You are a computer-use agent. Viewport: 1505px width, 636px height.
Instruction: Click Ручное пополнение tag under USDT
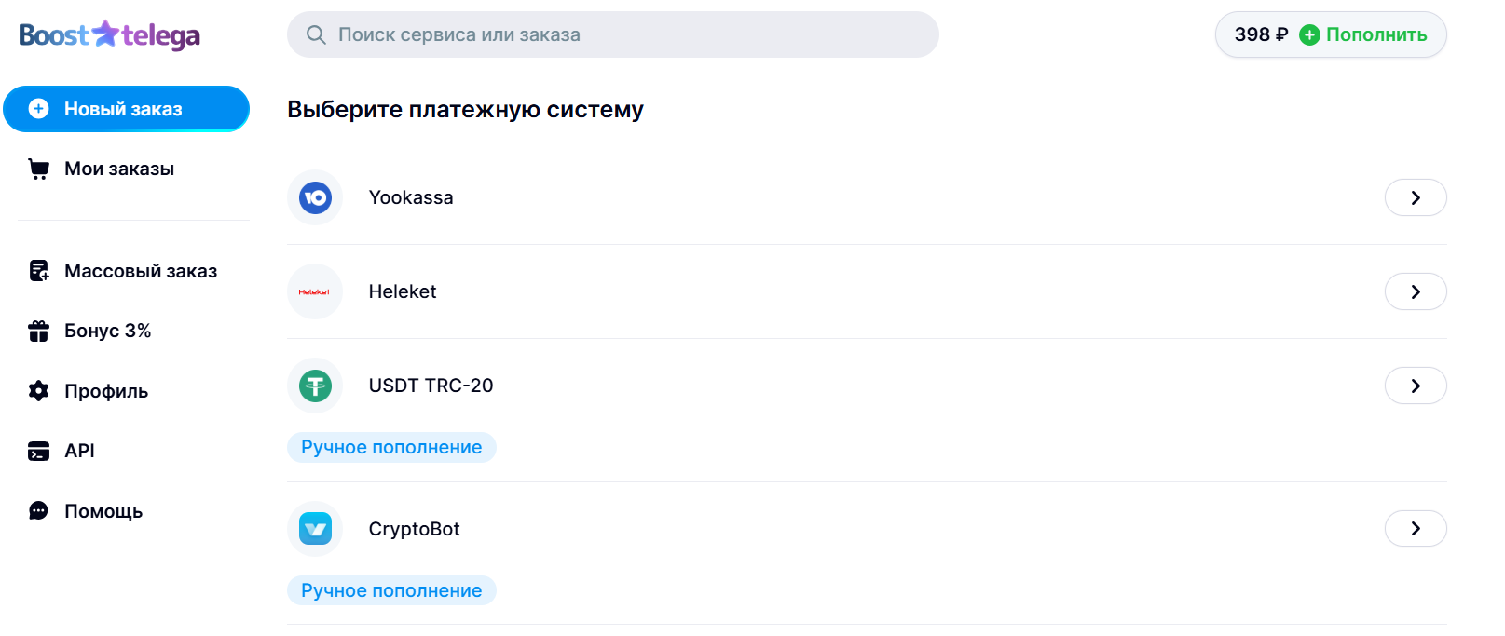[391, 447]
